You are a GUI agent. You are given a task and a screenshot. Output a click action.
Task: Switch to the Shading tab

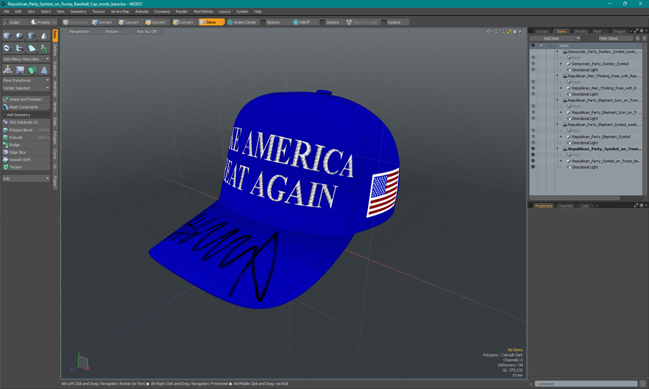(580, 31)
